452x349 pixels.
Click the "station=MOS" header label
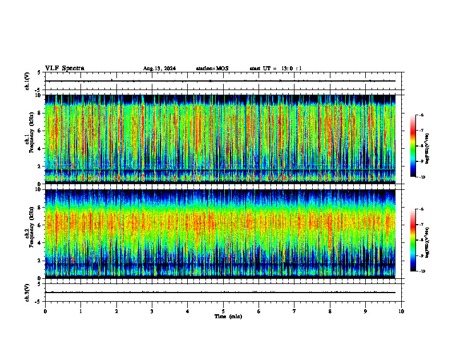point(212,68)
